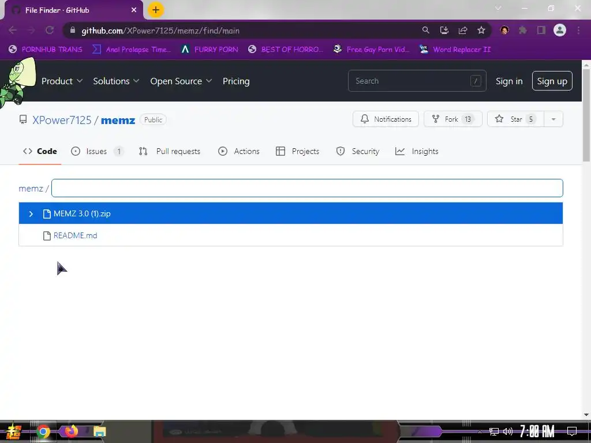Open the Chrome tab search chevron
Image resolution: width=591 pixels, height=443 pixels.
click(498, 8)
